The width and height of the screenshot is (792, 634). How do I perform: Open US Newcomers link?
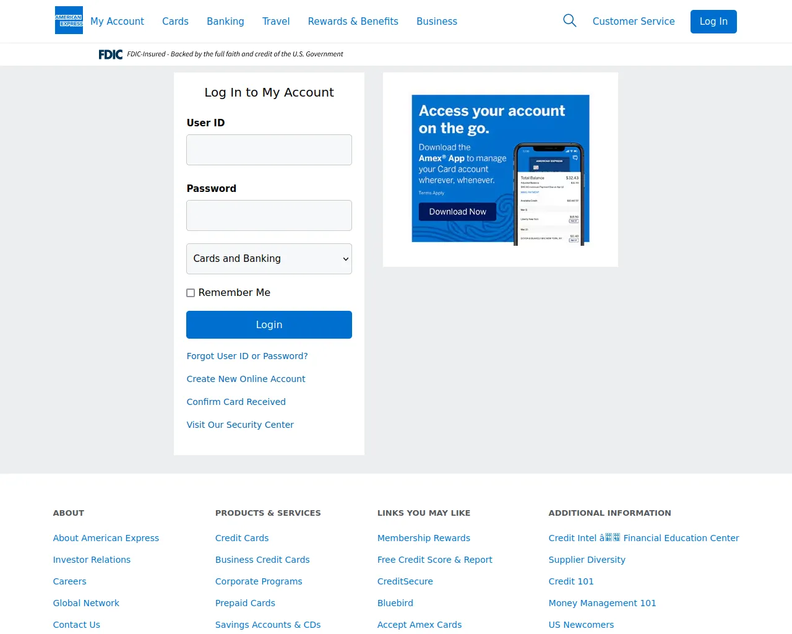[581, 625]
